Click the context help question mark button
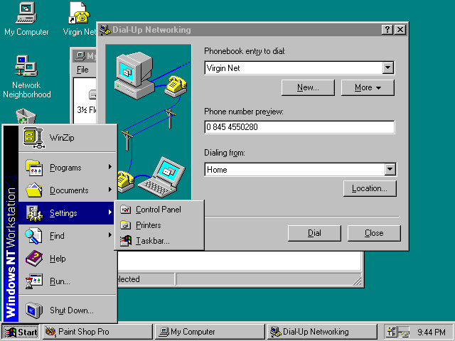 click(x=387, y=30)
